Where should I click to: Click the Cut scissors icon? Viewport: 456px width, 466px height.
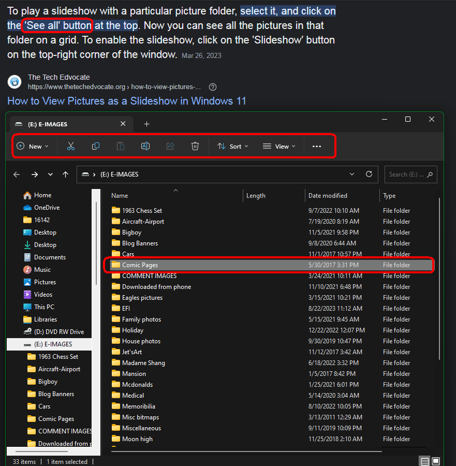pos(71,146)
